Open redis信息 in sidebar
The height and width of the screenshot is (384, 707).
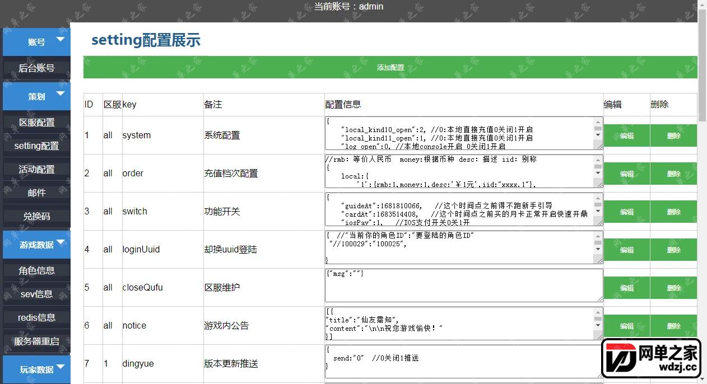pos(36,317)
